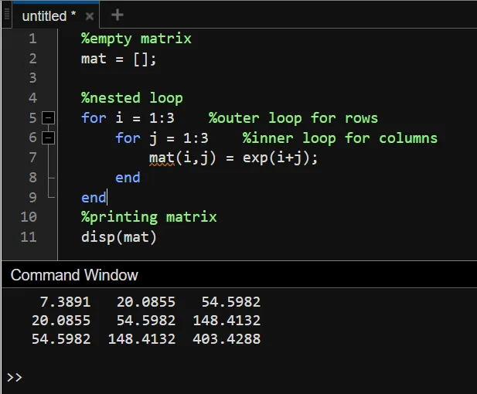The image size is (477, 394).
Task: Open a new editor tab with plus icon
Action: point(117,15)
